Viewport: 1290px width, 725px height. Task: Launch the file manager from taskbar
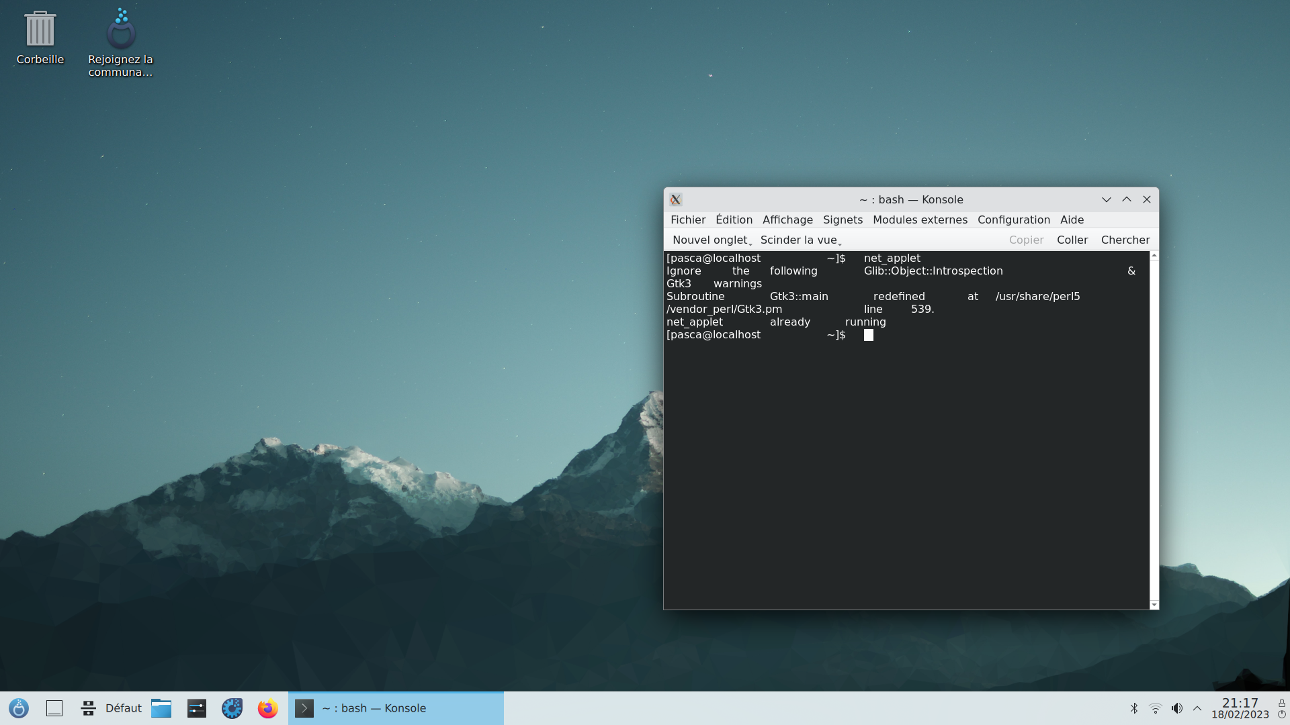pyautogui.click(x=161, y=708)
